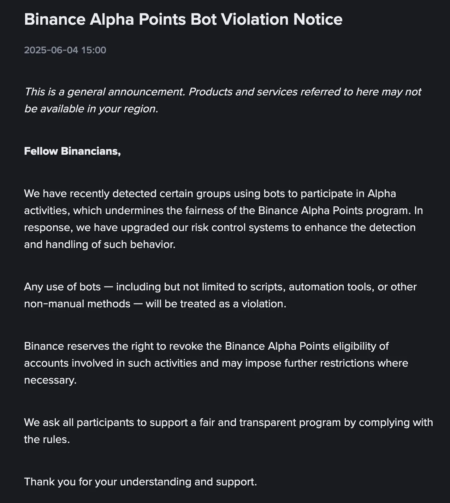The image size is (450, 503).
Task: Click the "Binance Alpha Points Bot Violation Notice" heading
Action: point(183,19)
